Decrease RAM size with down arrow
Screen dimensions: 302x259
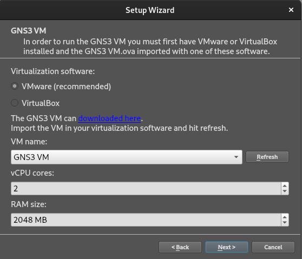[285, 223]
